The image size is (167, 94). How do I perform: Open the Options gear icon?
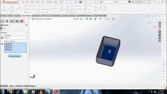[x=101, y=2]
